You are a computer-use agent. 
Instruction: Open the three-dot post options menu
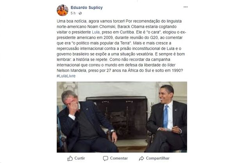point(186,7)
